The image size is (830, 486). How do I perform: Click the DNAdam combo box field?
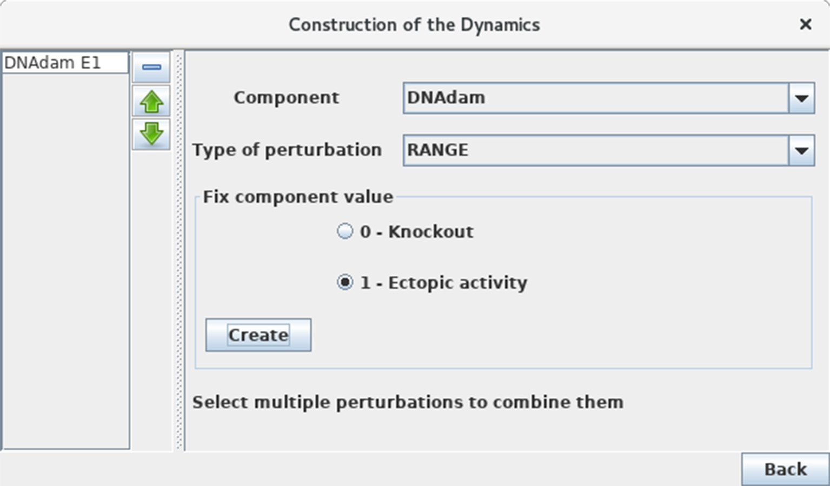click(x=595, y=98)
